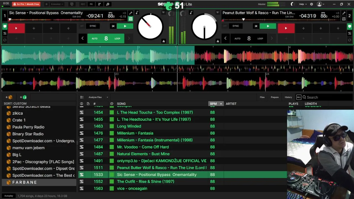Turn sync OFF on deck 2

pyautogui.click(x=225, y=26)
